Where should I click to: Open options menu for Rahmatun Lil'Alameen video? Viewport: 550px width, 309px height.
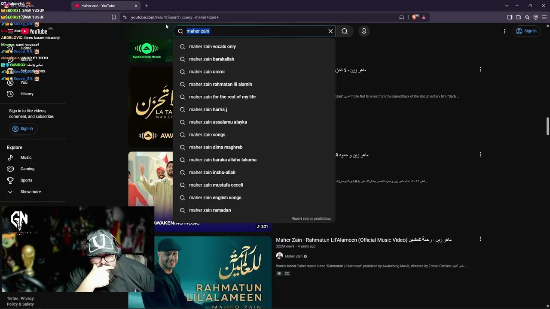480,239
